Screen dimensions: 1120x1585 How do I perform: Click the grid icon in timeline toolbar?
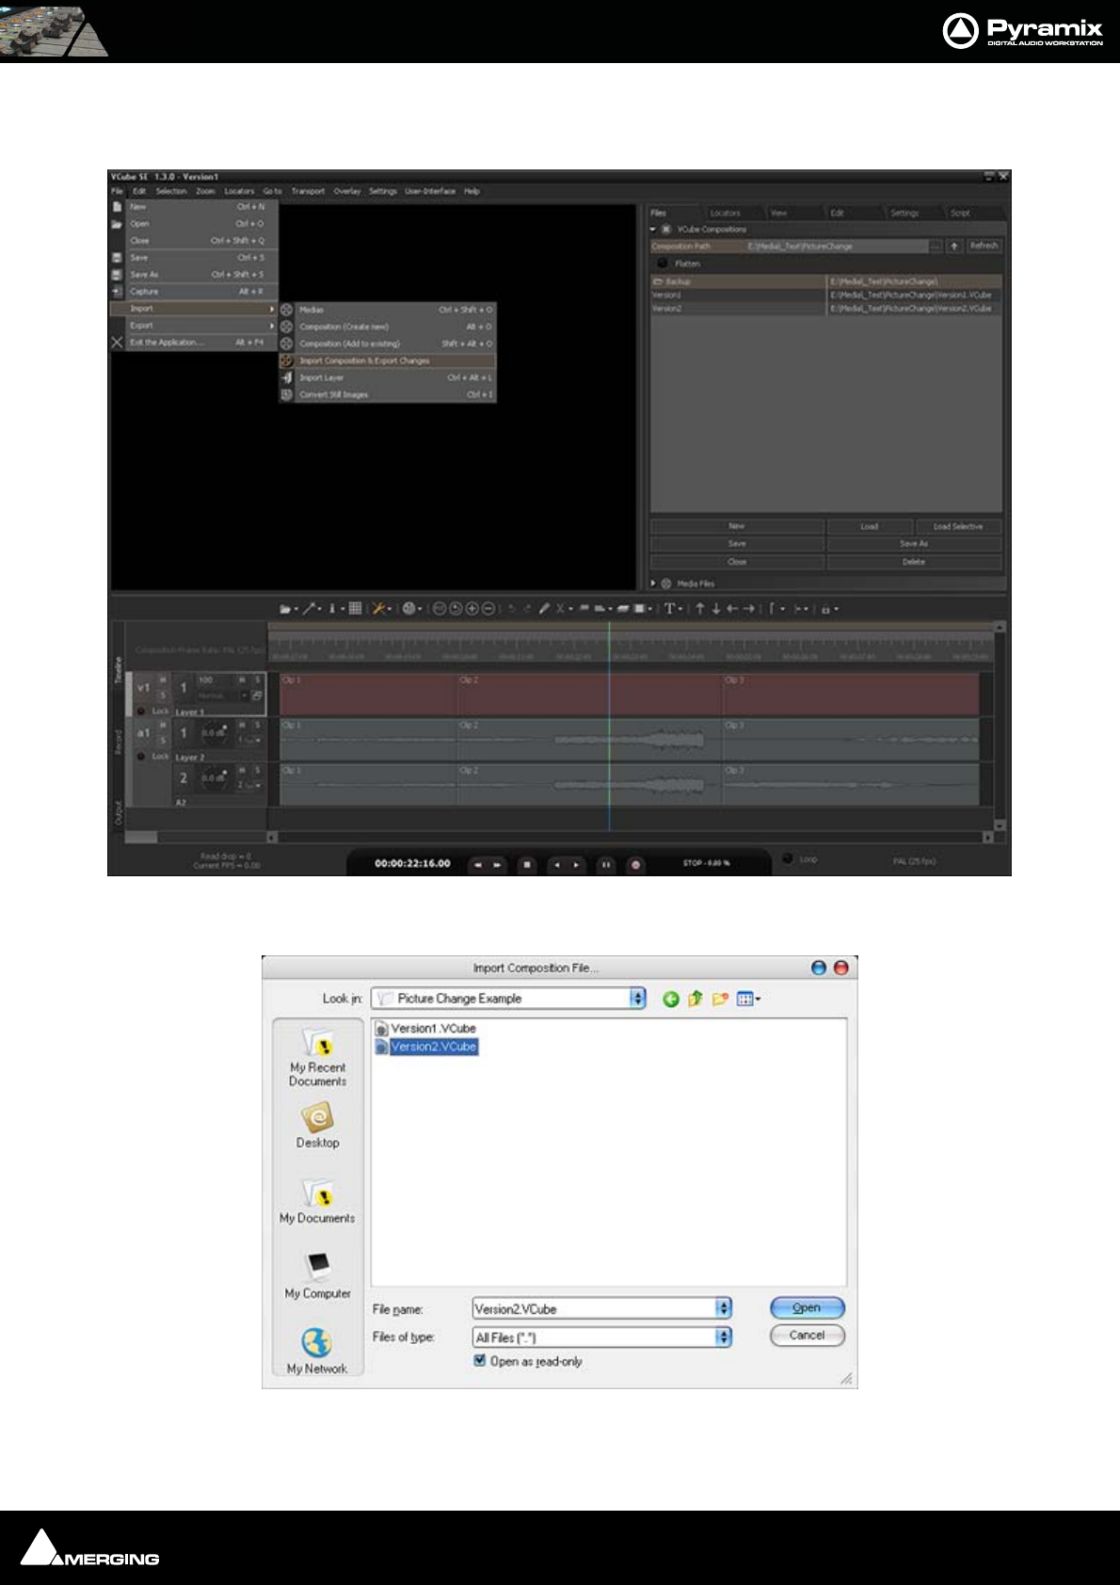[x=355, y=609]
